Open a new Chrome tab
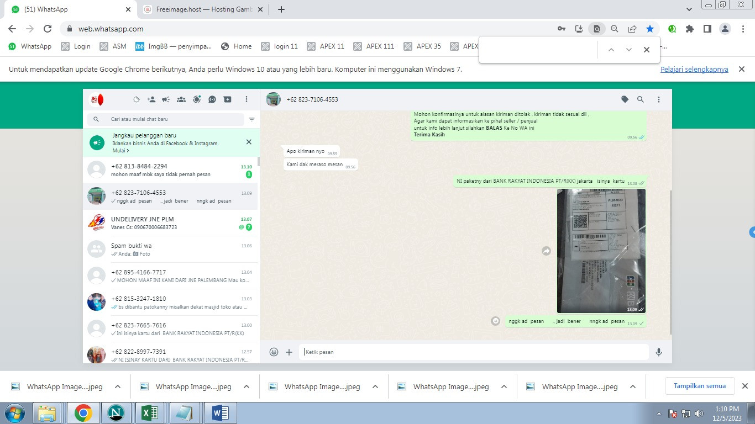The height and width of the screenshot is (424, 755). coord(281,9)
